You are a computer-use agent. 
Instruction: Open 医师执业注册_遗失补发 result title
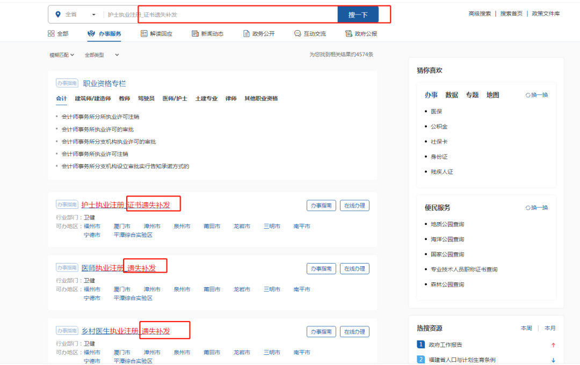coord(119,268)
